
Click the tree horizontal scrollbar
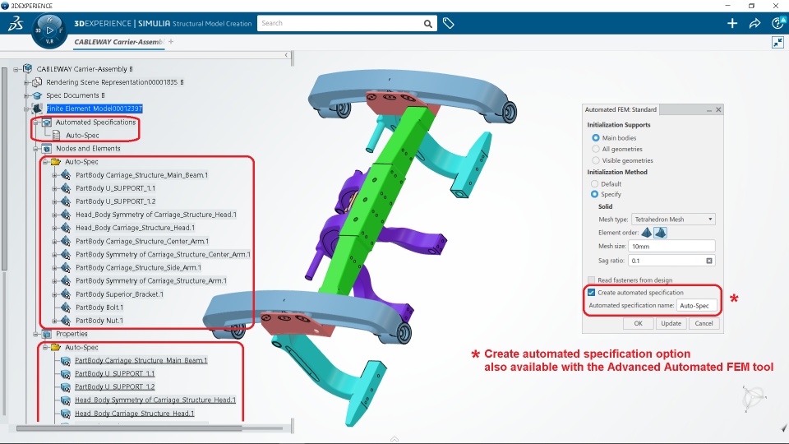(x=129, y=428)
